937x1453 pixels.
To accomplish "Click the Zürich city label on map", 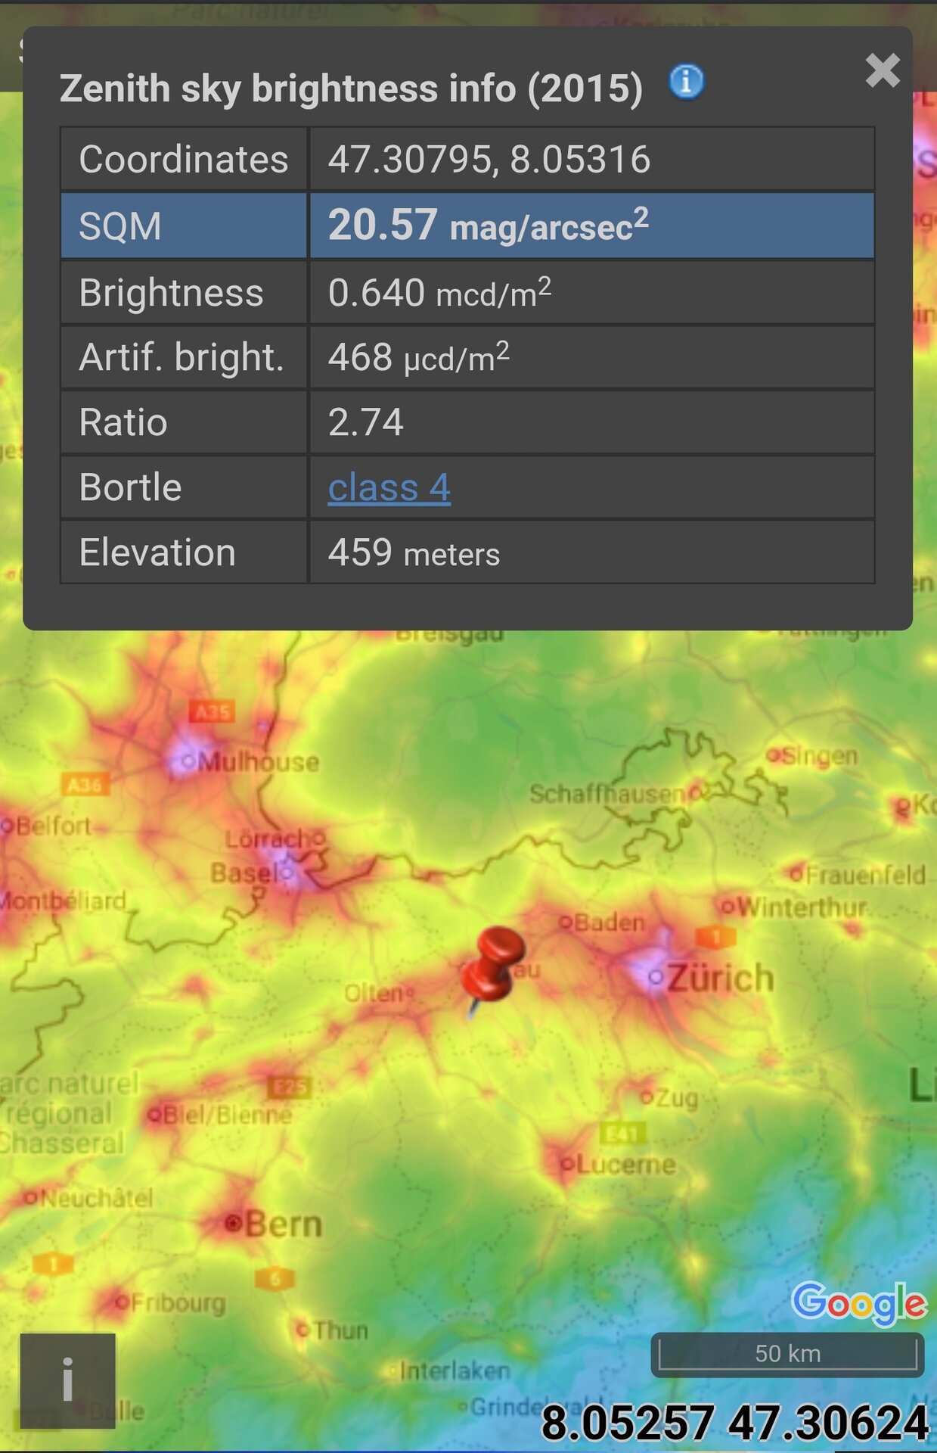I will coord(721,979).
